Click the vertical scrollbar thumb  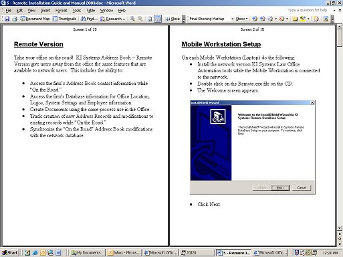tap(339, 37)
